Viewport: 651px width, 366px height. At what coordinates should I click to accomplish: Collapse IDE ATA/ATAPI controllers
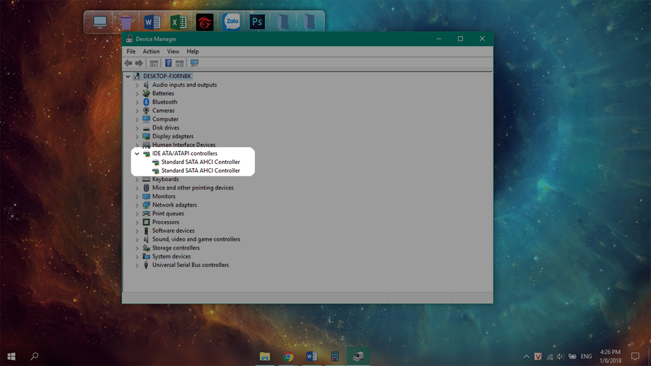[x=137, y=154]
